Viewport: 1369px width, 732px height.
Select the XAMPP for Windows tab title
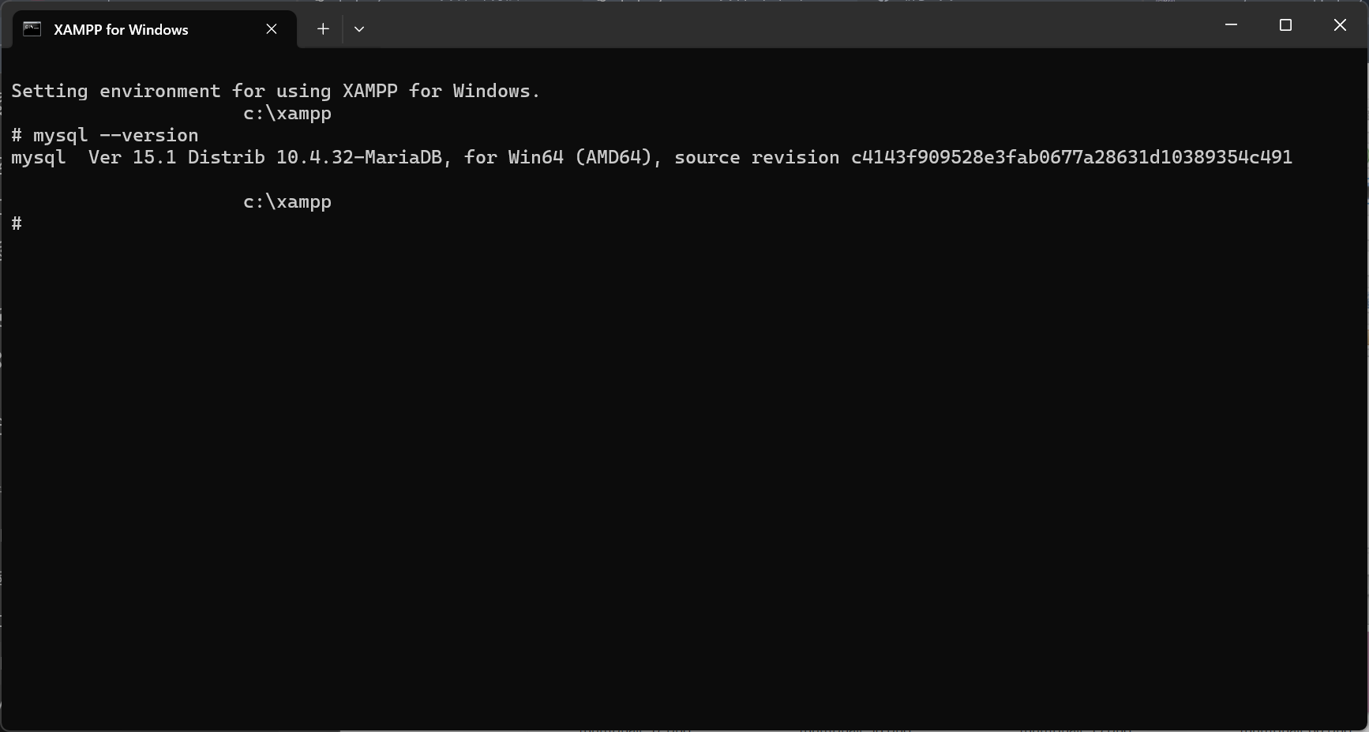point(121,30)
